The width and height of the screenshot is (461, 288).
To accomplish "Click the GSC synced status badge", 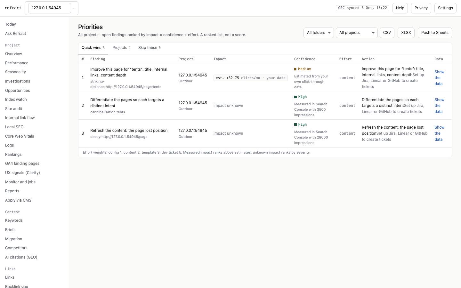I will [x=362, y=8].
